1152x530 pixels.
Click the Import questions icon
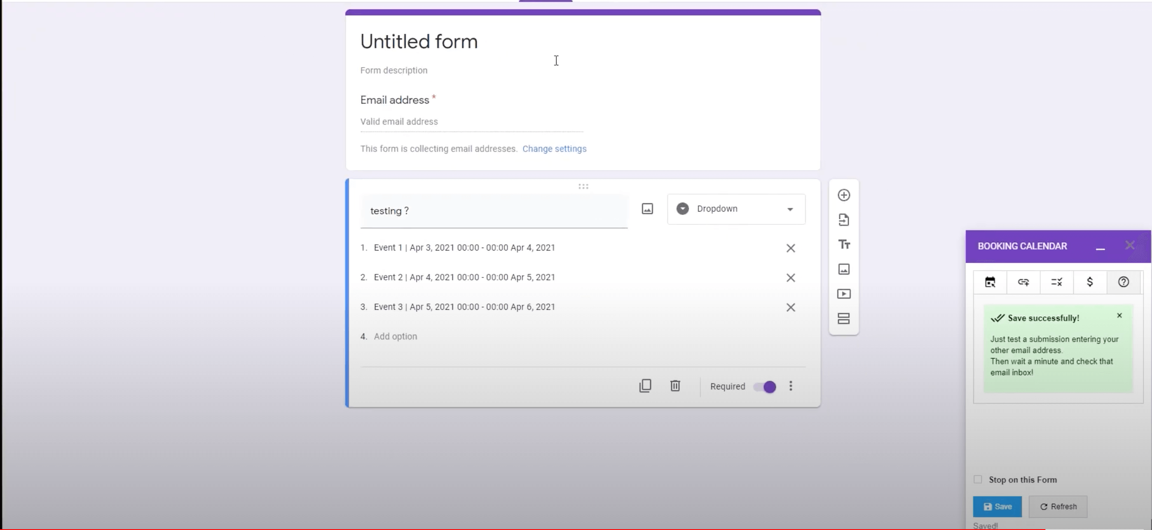click(x=843, y=220)
